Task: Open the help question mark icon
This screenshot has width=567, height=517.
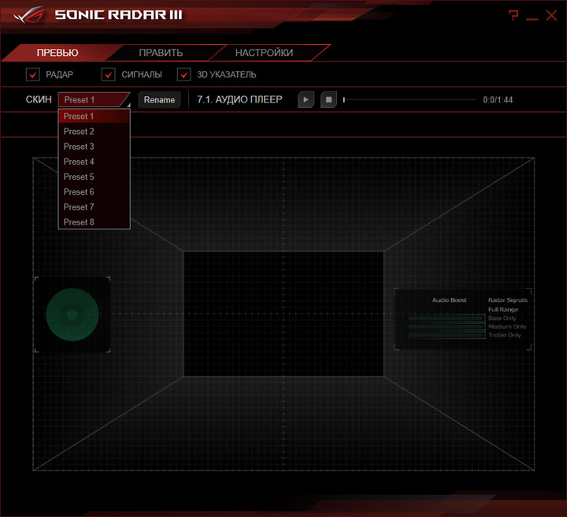Action: click(513, 15)
